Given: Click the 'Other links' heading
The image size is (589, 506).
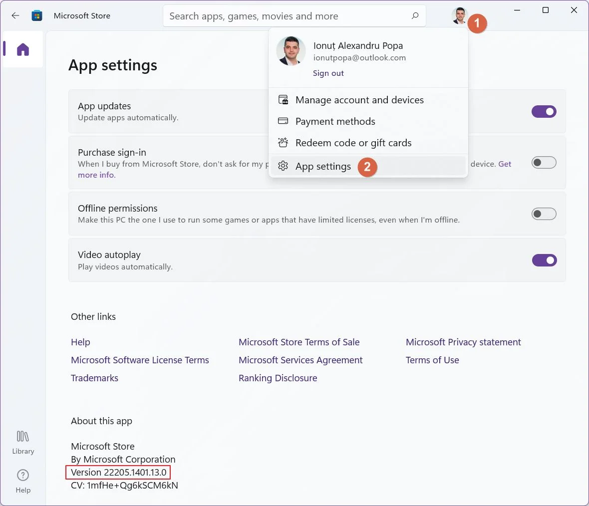Looking at the screenshot, I should (93, 317).
